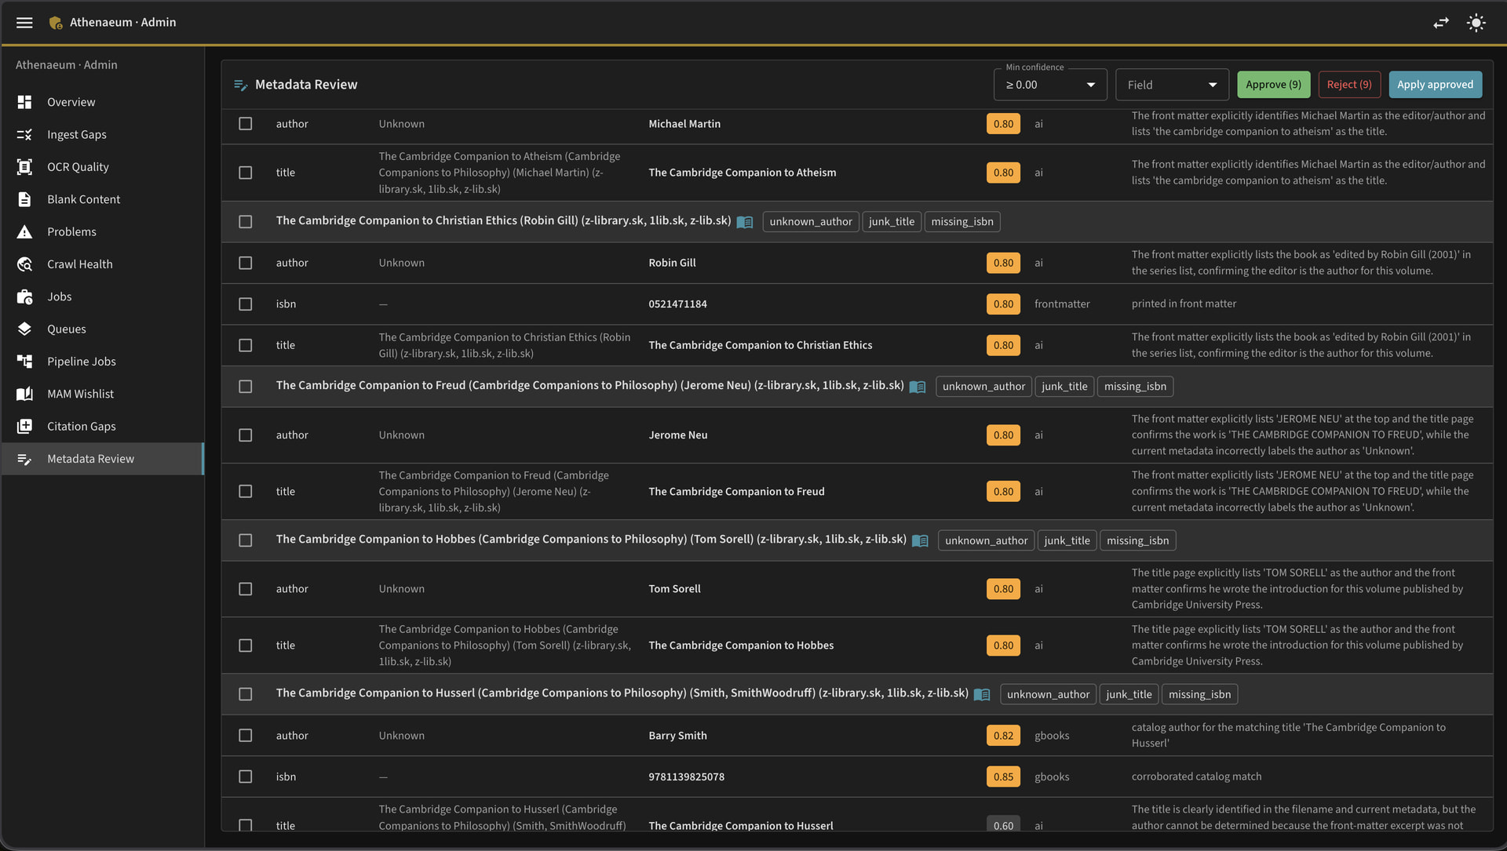The height and width of the screenshot is (851, 1507).
Task: Tick checkbox for isbn 0521471184 row
Action: pos(246,304)
